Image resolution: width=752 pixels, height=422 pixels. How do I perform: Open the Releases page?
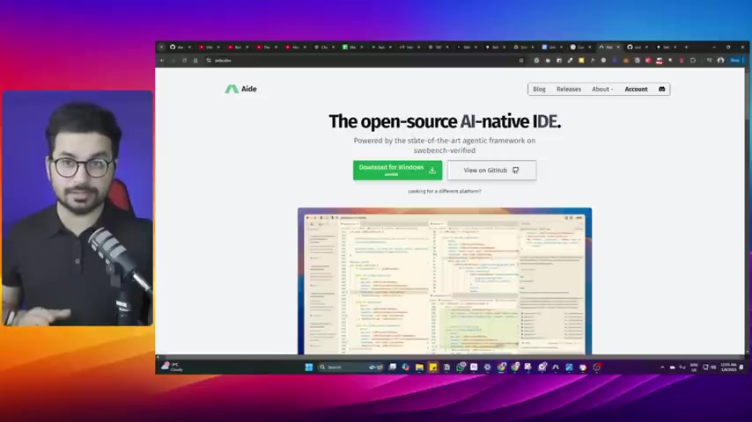click(568, 89)
